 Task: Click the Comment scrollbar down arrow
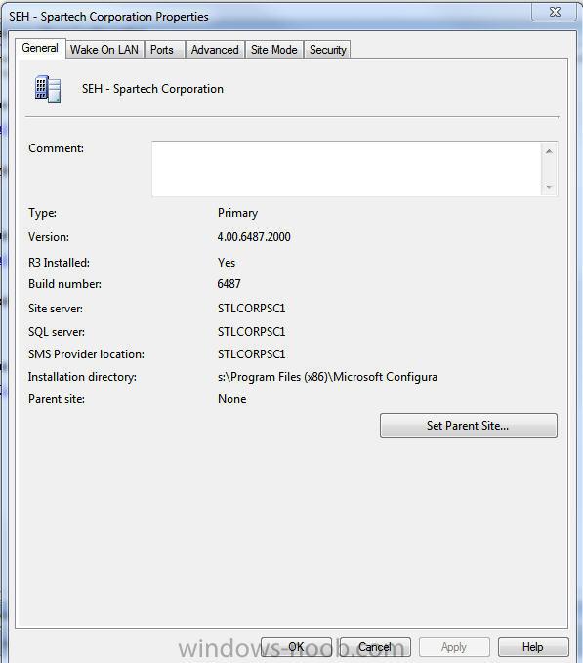coord(549,186)
